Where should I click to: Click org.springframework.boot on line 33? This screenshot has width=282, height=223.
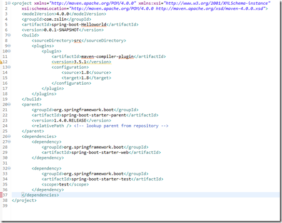pos(94,174)
